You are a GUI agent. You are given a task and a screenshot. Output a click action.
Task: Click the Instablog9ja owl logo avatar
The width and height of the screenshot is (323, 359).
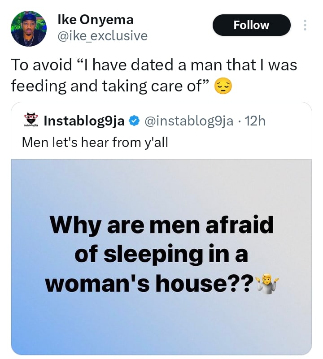31,121
